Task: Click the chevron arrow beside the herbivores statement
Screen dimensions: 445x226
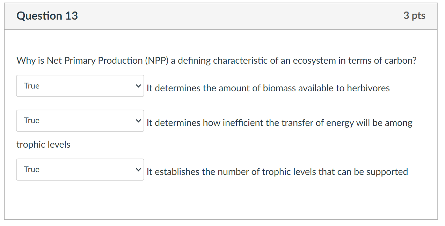Action: (x=139, y=86)
